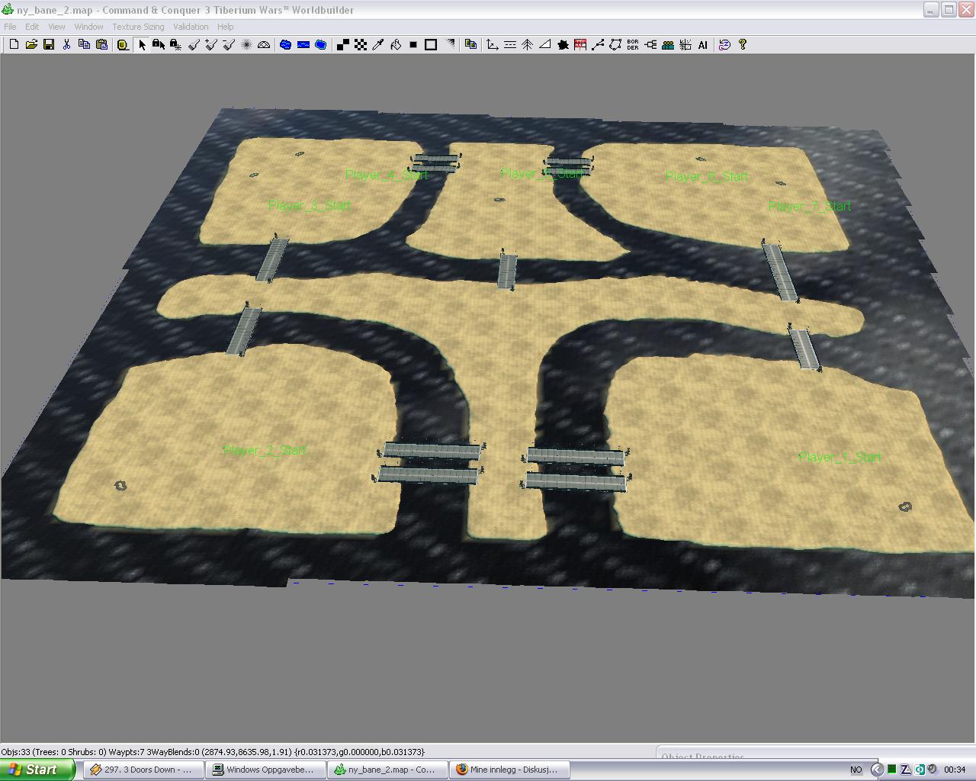
Task: Click the yellow question mark help icon
Action: [743, 45]
